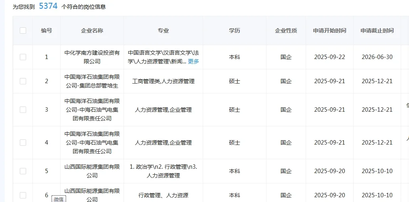The image size is (409, 202).
Task: Open row 3 中海石油气电集团 company name
Action: 92,110
